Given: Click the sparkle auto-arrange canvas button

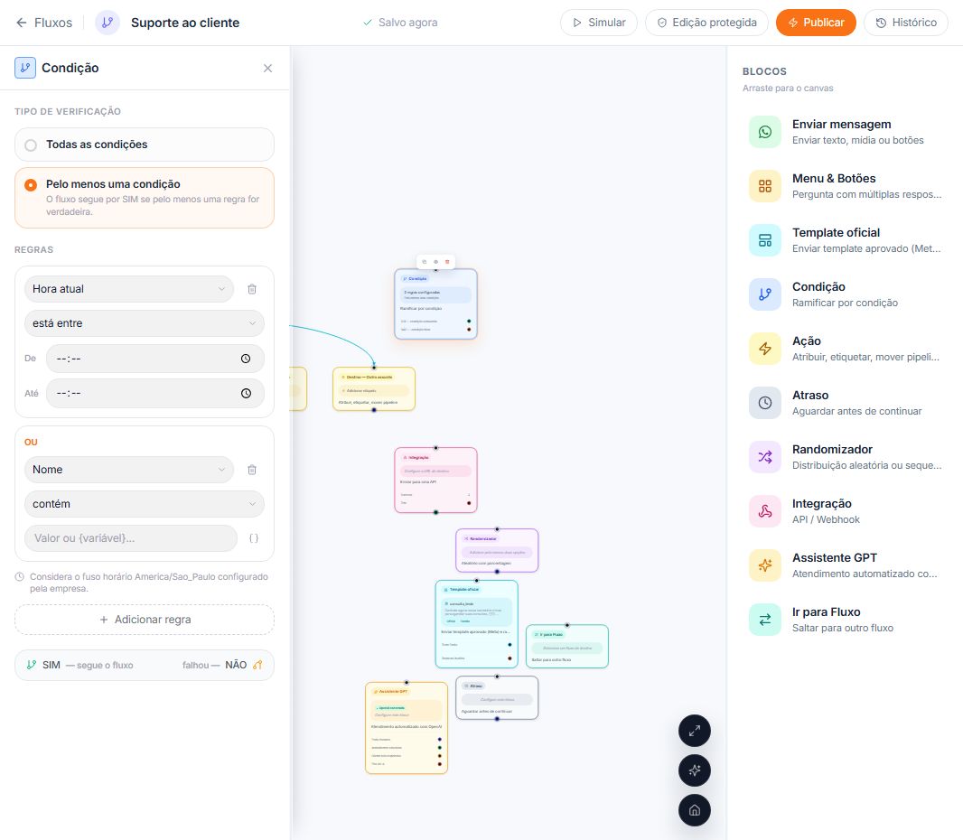Looking at the screenshot, I should tap(695, 770).
